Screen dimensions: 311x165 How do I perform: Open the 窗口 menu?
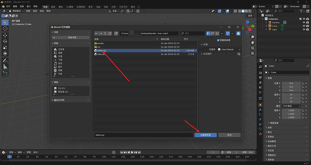click(x=28, y=6)
